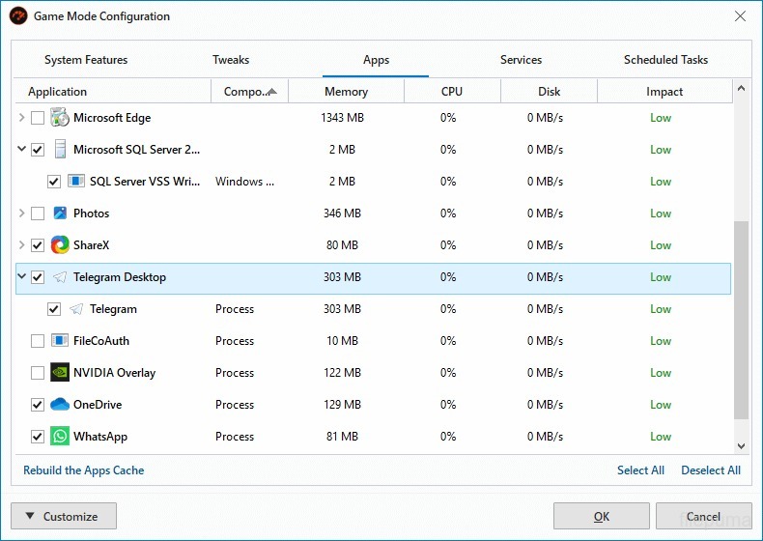The width and height of the screenshot is (763, 541).
Task: Click the OneDrive cloud icon
Action: tap(60, 405)
